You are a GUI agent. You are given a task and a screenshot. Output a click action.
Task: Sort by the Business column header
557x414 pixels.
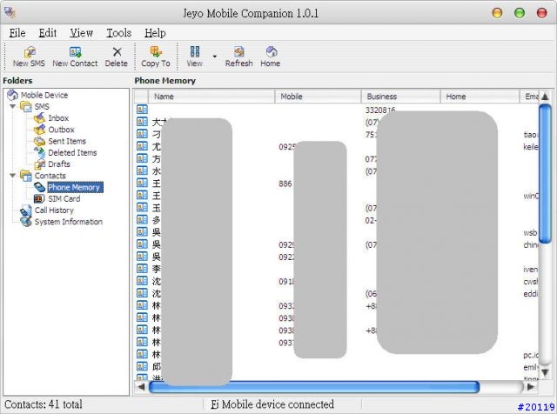401,97
